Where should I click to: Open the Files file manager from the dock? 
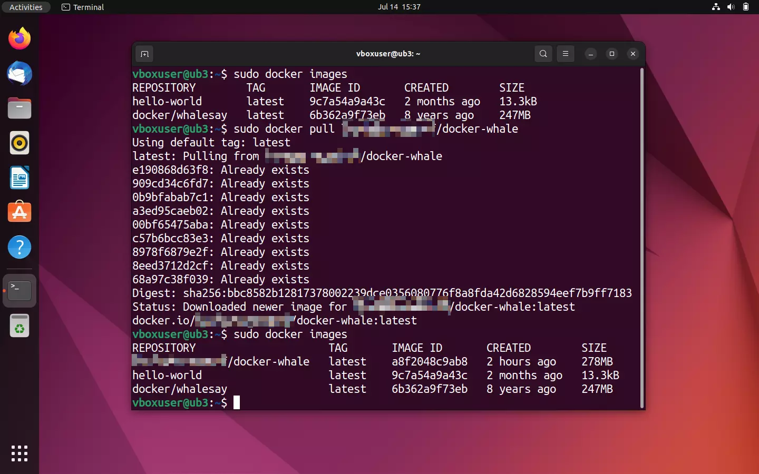19,108
